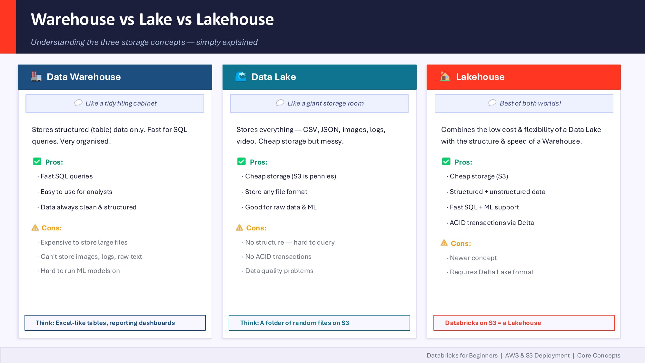Select the Lakehouse header banner
Screen dimensions: 645x363
[523, 77]
